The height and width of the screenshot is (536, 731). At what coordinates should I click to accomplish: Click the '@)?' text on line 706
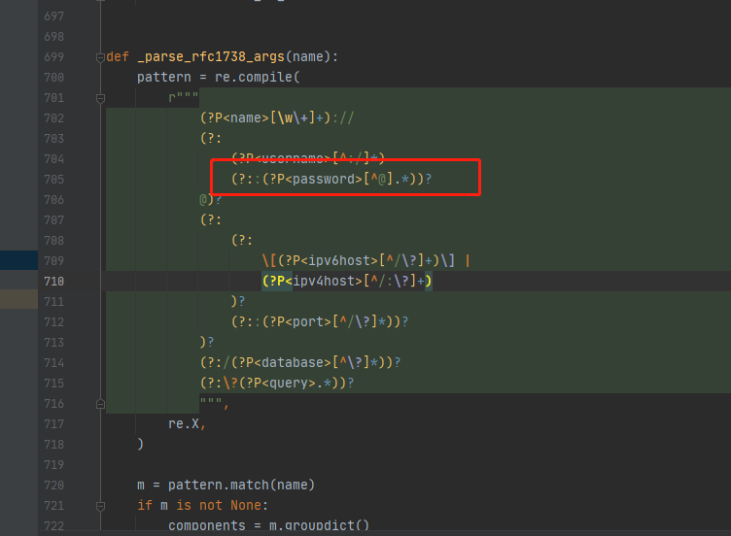211,200
